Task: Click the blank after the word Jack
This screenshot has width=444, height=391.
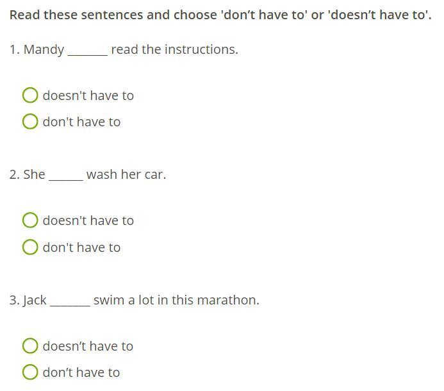Action: [70, 303]
